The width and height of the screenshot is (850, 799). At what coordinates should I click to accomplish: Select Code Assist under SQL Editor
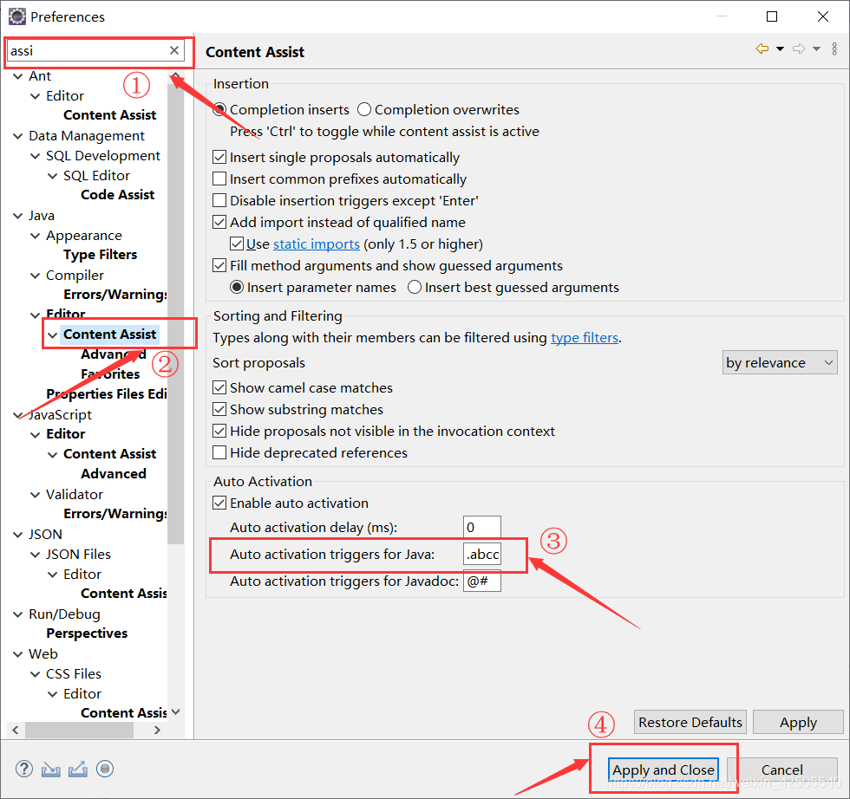(118, 195)
